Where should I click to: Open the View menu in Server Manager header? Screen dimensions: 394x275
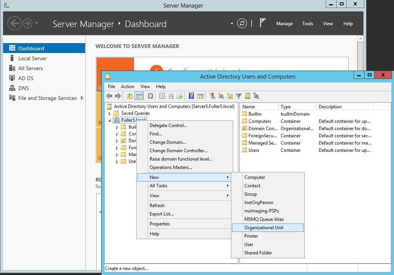point(328,24)
